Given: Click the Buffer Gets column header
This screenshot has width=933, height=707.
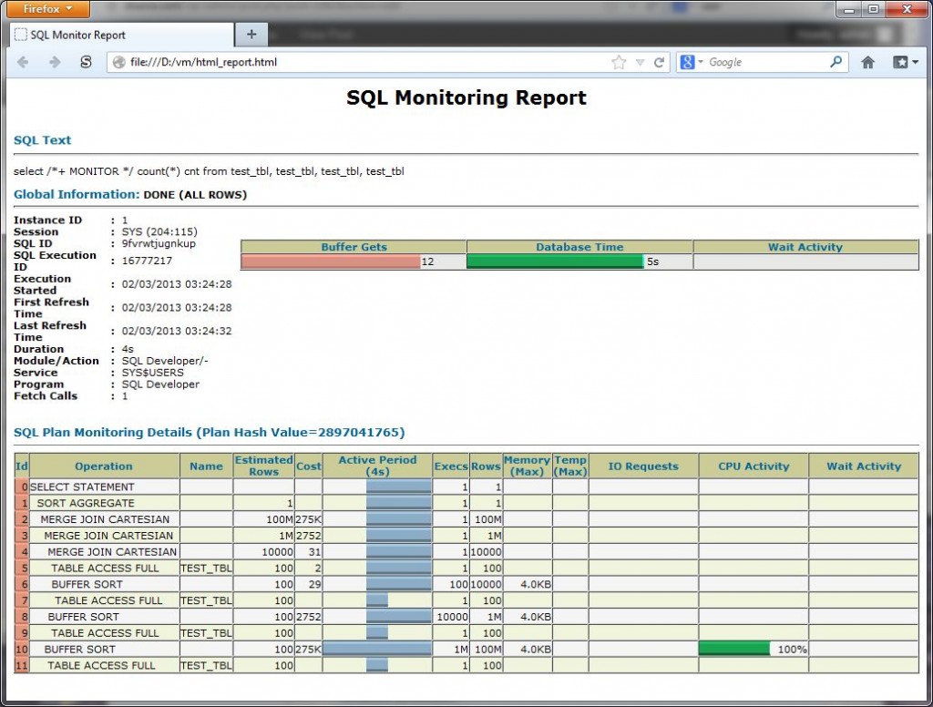Looking at the screenshot, I should click(354, 247).
